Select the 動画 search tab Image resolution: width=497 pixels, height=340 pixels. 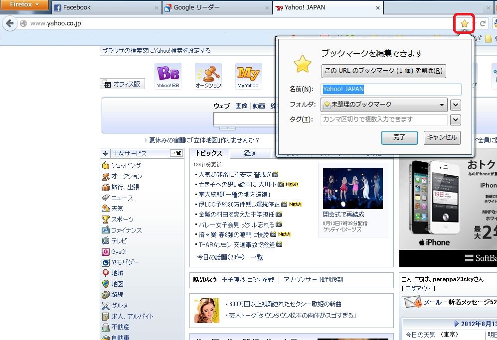(x=259, y=106)
